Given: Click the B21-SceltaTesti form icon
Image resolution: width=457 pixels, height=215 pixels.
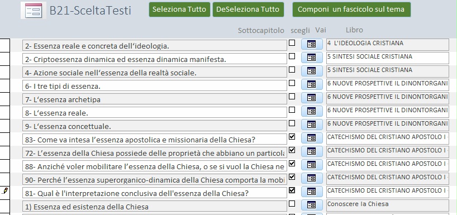Looking at the screenshot, I should tap(34, 11).
